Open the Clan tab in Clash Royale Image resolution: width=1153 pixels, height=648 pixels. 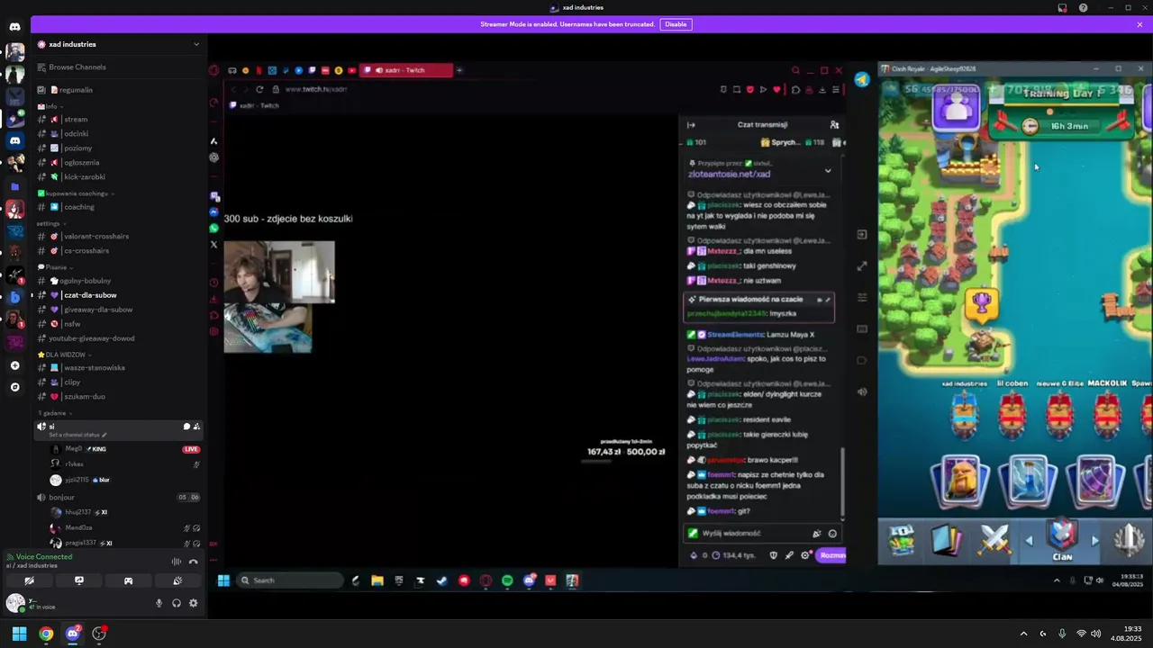pyautogui.click(x=1063, y=540)
